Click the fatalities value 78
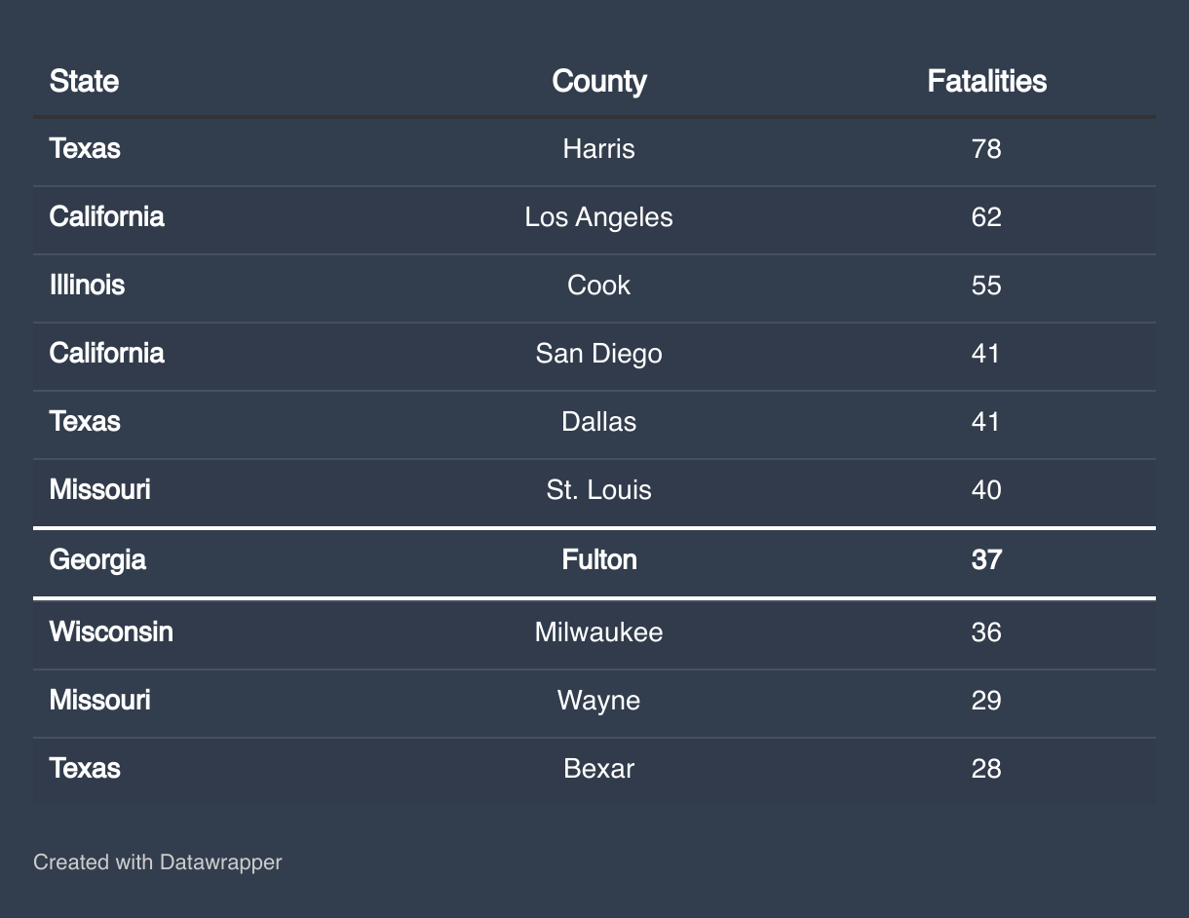Image resolution: width=1189 pixels, height=918 pixels. click(x=986, y=149)
